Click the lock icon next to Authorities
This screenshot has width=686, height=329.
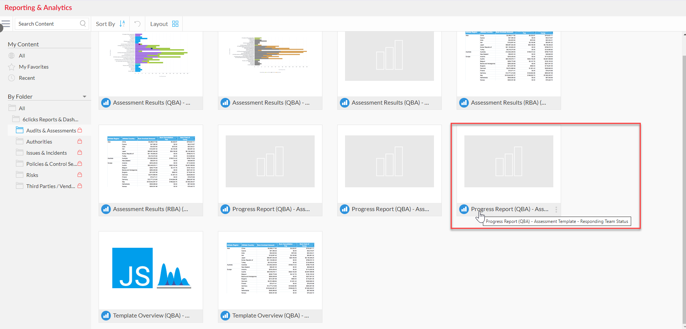coord(80,142)
